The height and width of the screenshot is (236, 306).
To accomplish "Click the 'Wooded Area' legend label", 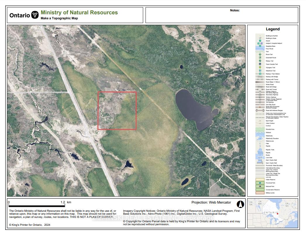I will 270,129.
